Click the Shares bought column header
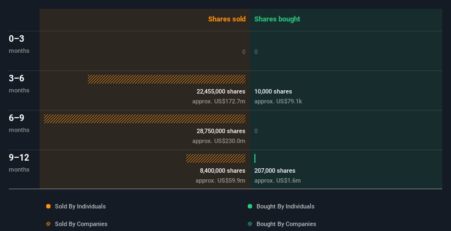This screenshot has width=451, height=231. 277,19
